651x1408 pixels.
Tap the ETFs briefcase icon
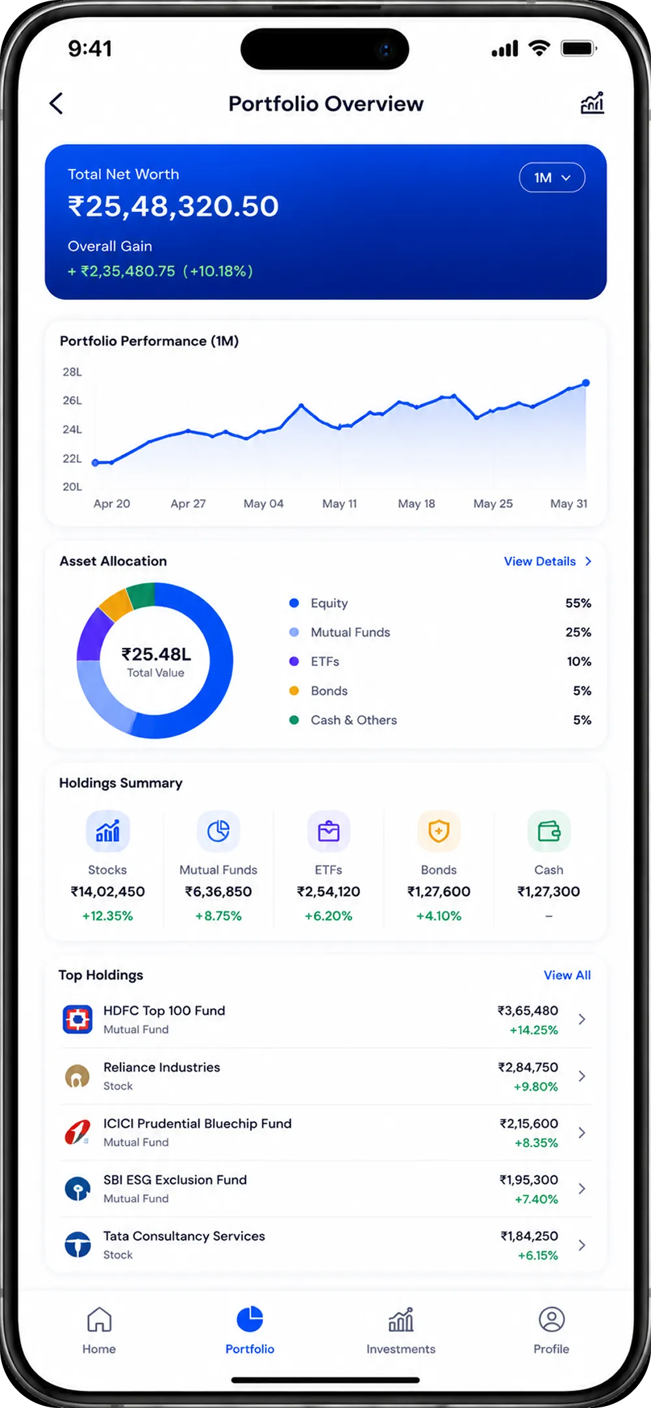[x=329, y=831]
